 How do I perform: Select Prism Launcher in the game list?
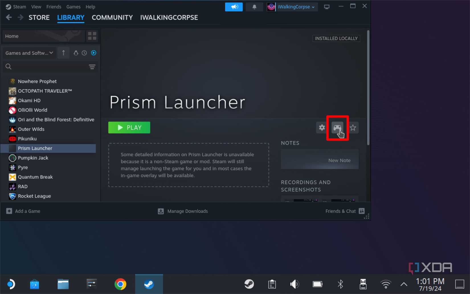(48, 148)
